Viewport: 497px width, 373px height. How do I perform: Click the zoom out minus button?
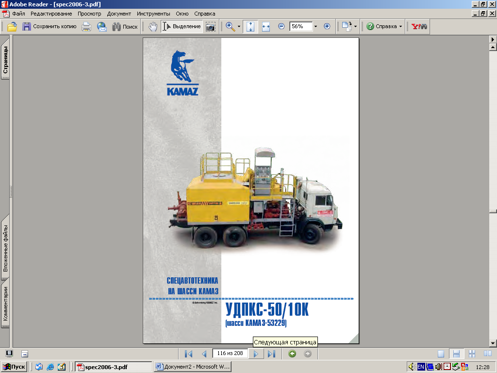281,26
